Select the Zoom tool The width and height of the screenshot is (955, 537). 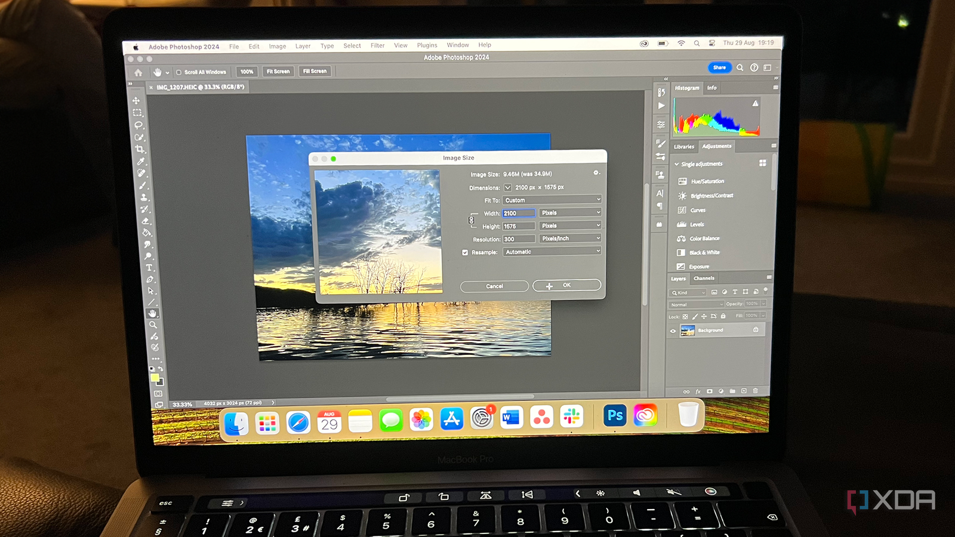(153, 325)
